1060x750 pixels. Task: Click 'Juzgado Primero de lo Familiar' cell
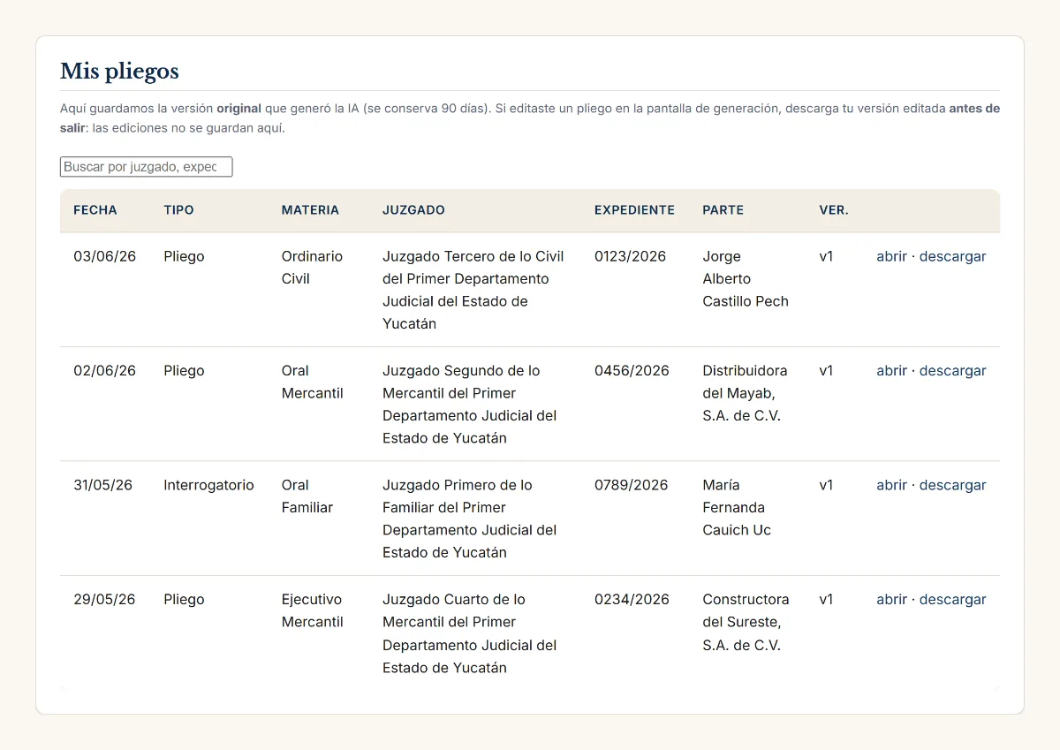coord(470,519)
